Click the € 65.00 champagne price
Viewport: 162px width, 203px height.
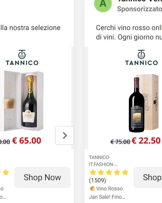pos(27,141)
